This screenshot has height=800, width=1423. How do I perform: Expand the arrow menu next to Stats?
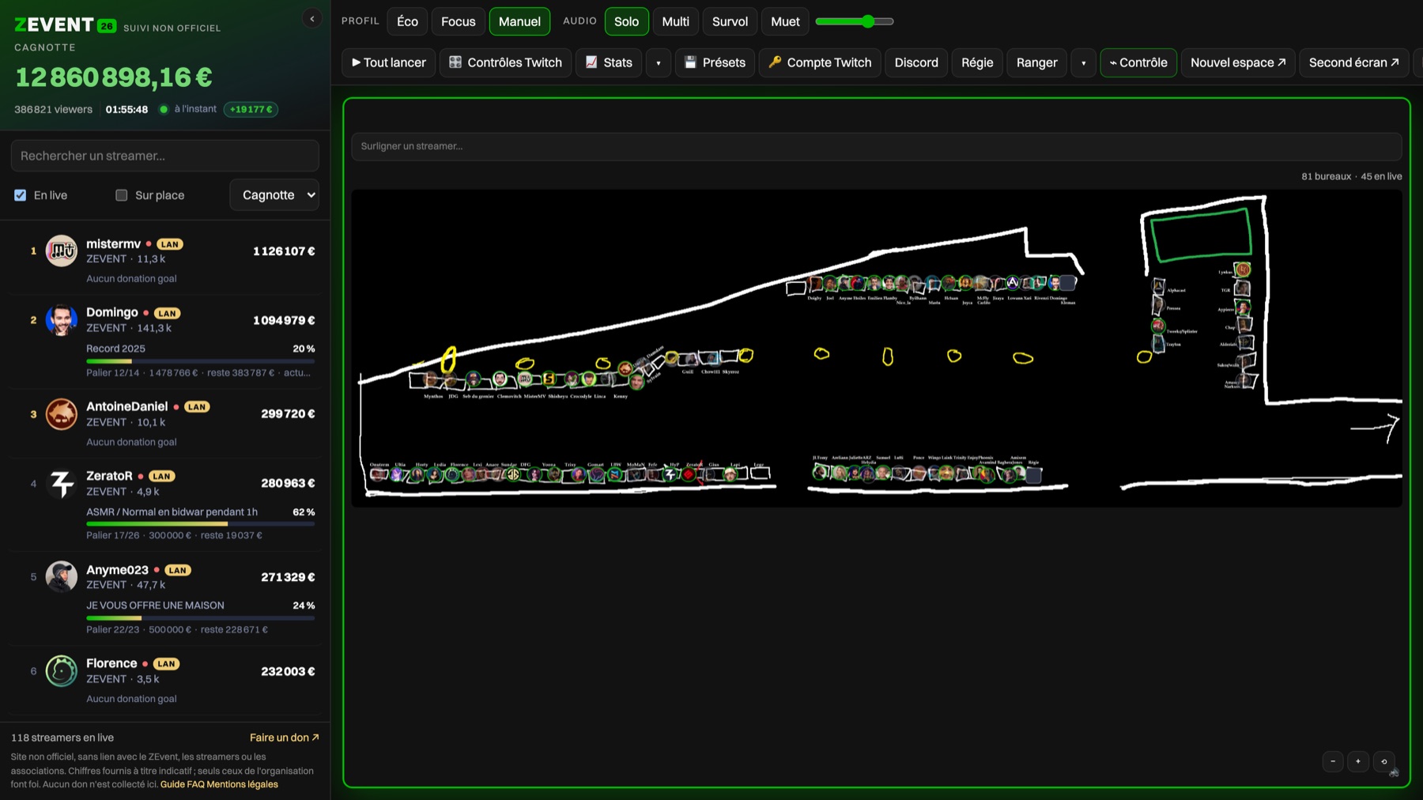point(659,62)
